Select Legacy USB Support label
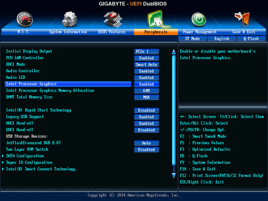This screenshot has width=268, height=201. (25, 117)
